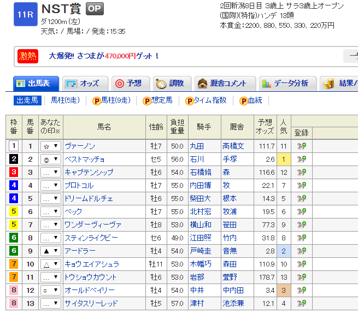Click the register horse icon for トウショウカウント
358x313 pixels.
click(302, 277)
